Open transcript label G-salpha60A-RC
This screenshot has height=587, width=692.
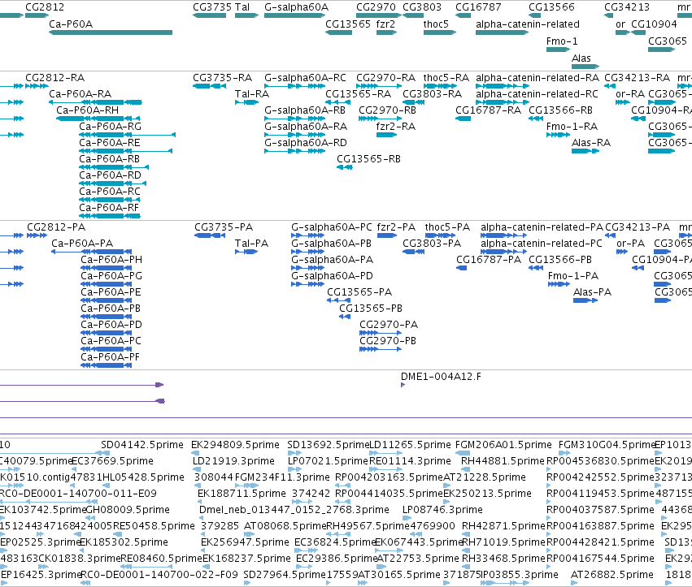[305, 78]
